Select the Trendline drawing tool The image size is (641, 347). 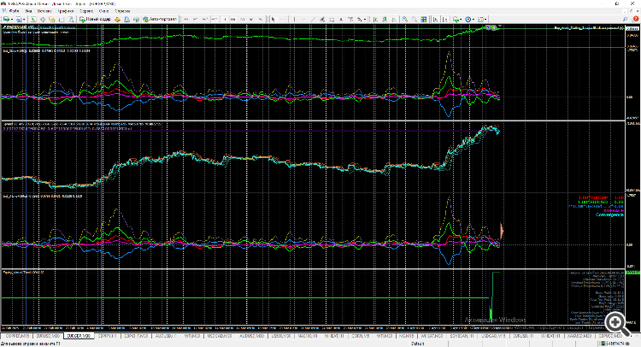(x=313, y=19)
